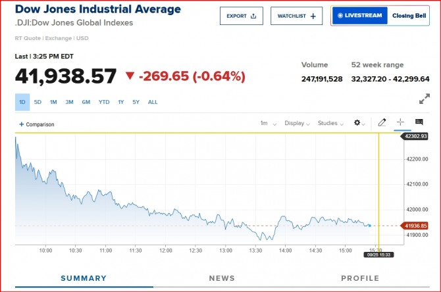The image size is (441, 292).
Task: Switch to the News tab
Action: [222, 278]
